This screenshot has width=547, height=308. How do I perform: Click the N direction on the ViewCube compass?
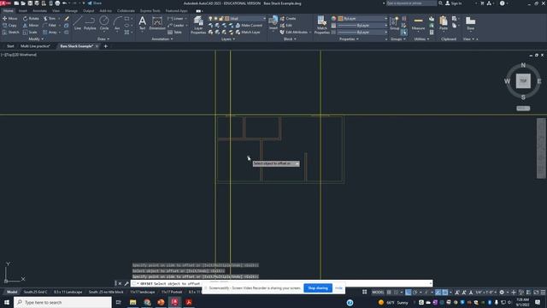coord(523,65)
